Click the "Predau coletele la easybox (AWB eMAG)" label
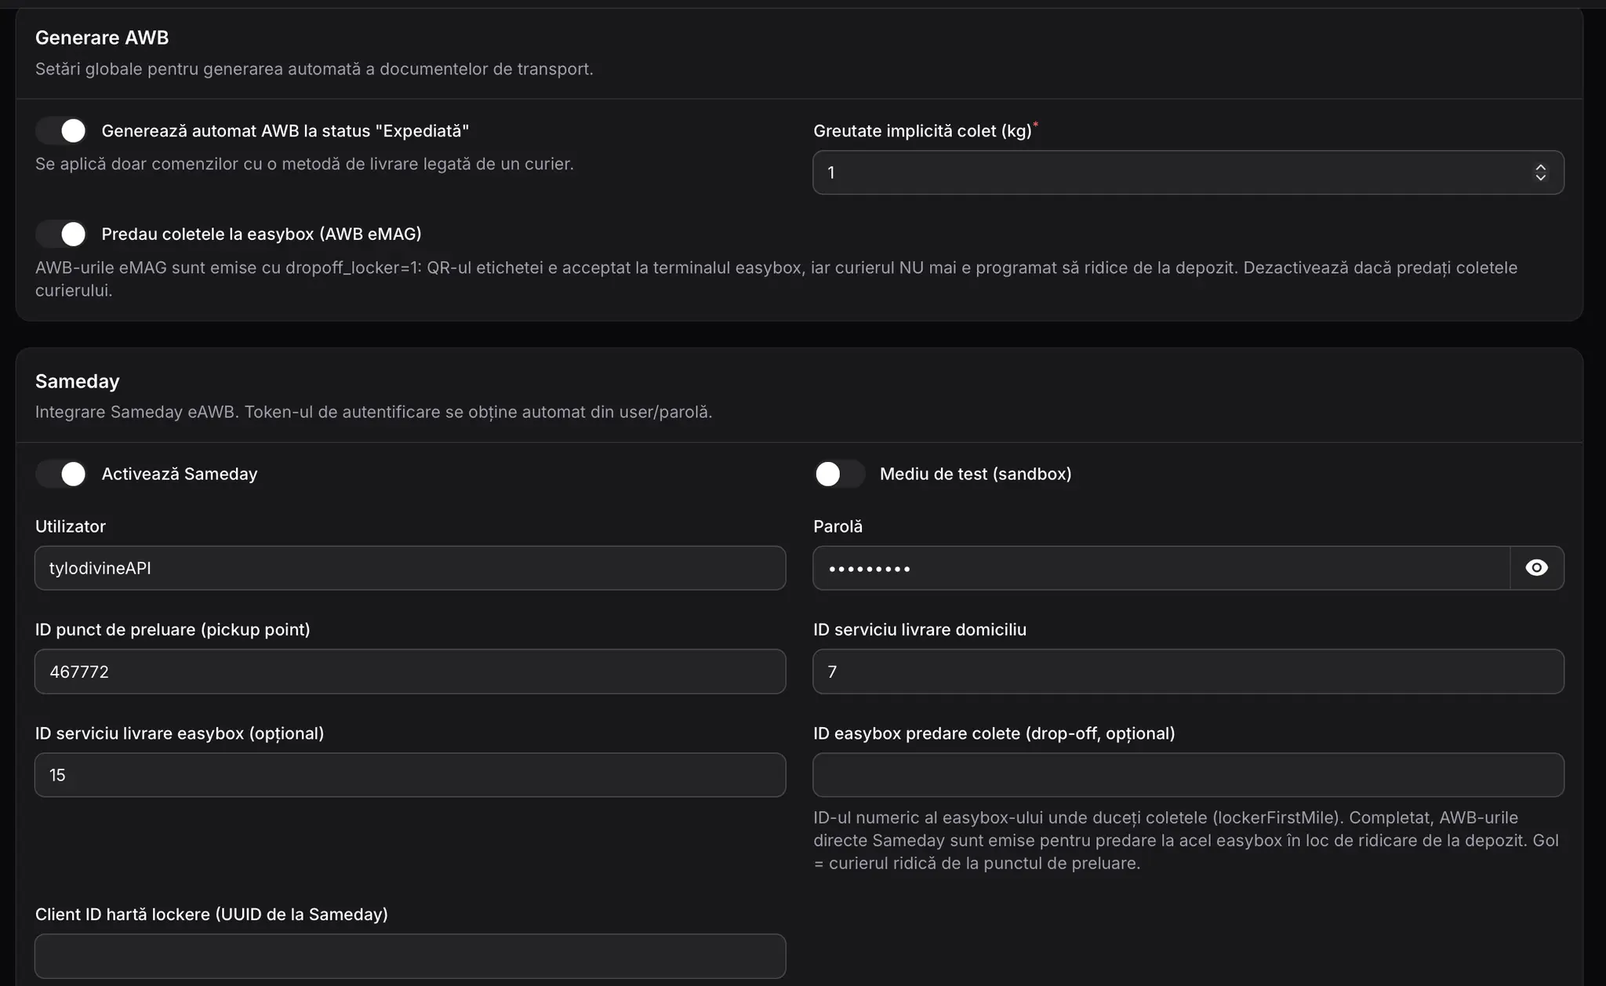 coord(262,234)
